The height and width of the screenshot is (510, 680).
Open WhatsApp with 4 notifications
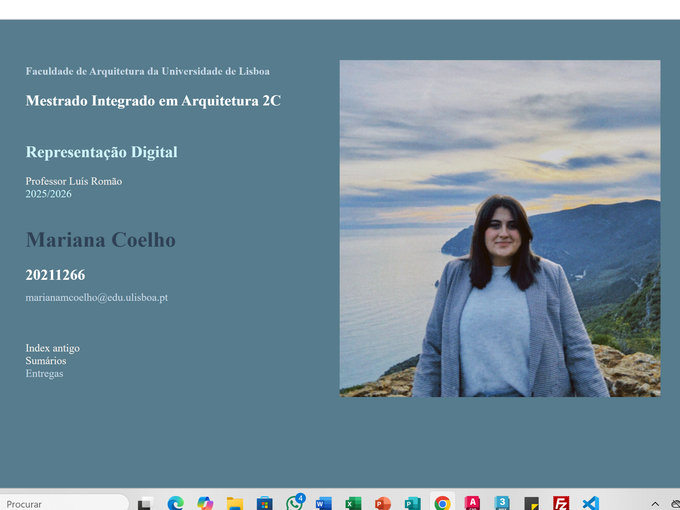click(294, 503)
